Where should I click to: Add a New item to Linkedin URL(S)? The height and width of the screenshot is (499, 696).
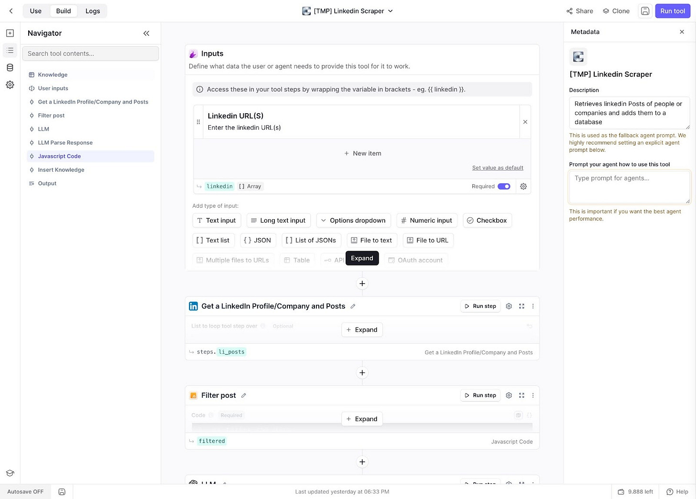[x=362, y=153]
